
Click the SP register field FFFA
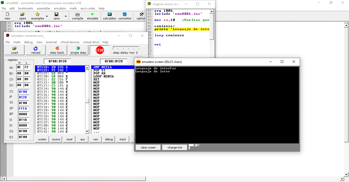point(24,108)
